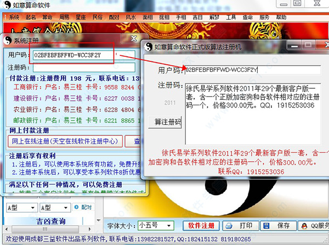Screen dimensions: 329x245
Task: Open the 吉日 menu
Action: [197, 17]
